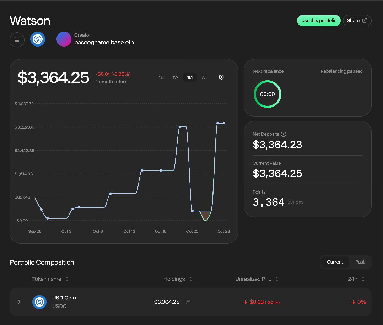Click the USD Coin name text
The image size is (383, 325).
click(64, 298)
